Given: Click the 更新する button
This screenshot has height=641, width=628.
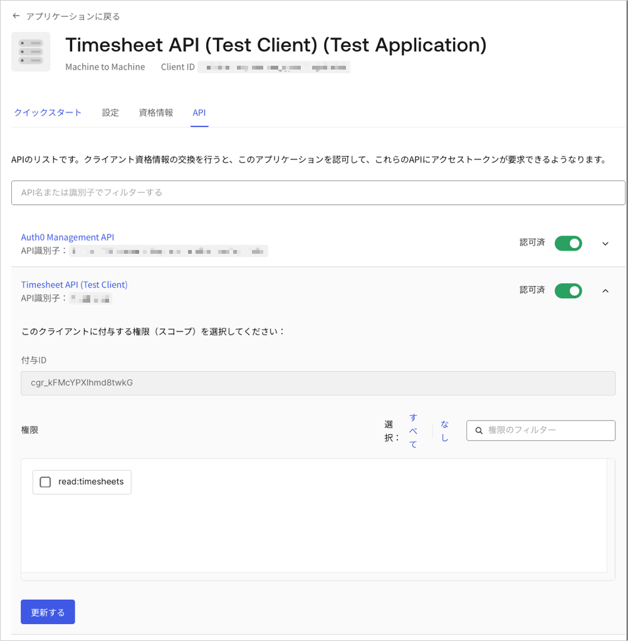Looking at the screenshot, I should point(48,612).
